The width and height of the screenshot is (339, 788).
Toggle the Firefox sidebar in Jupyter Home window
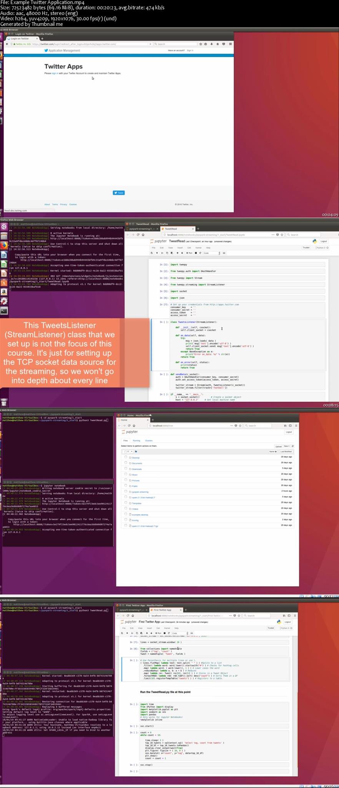(x=290, y=426)
